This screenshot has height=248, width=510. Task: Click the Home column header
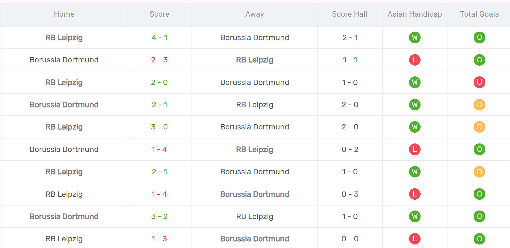pos(64,14)
